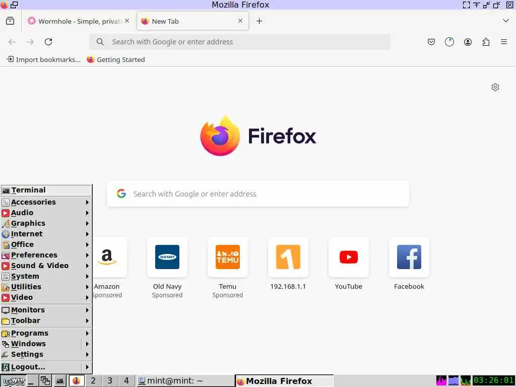Image resolution: width=516 pixels, height=387 pixels.
Task: Expand the Internet submenu
Action: (46, 234)
